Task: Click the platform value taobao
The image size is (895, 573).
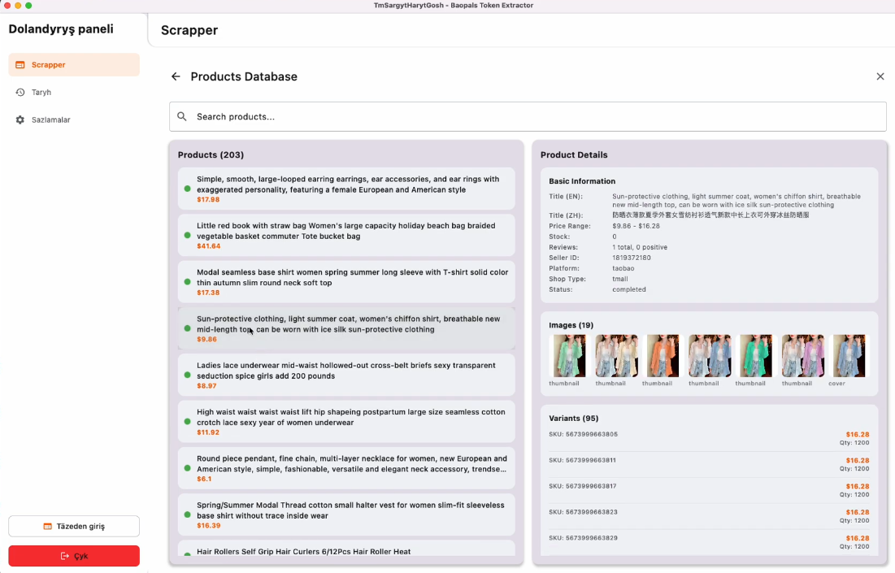Action: click(623, 268)
